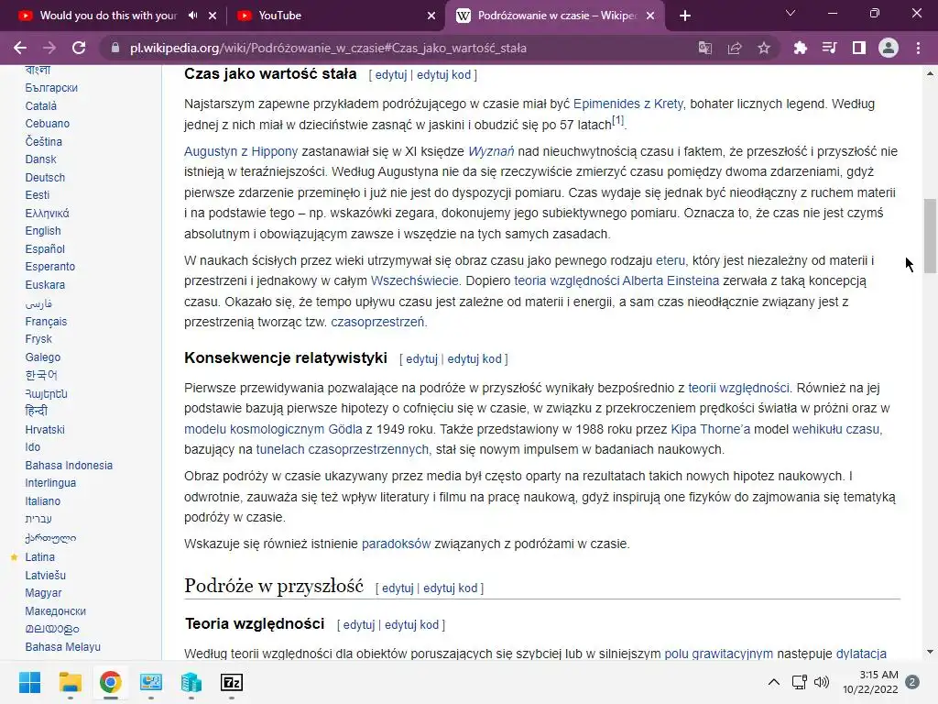Open tab search chevron
938x704 pixels.
coord(791,13)
